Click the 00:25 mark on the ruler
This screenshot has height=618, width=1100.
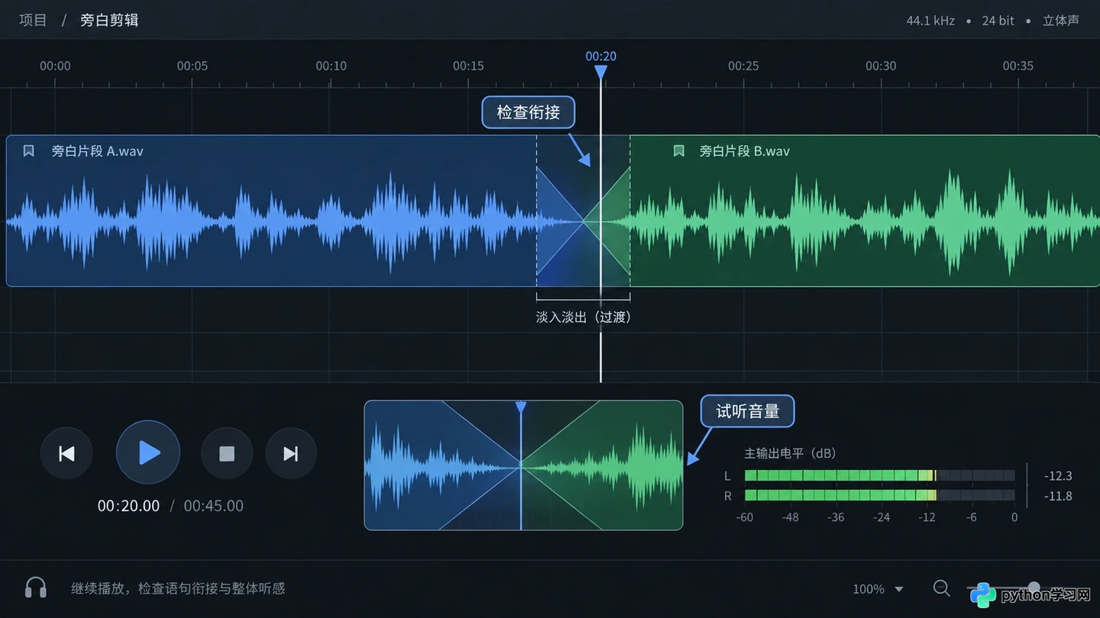pos(743,66)
